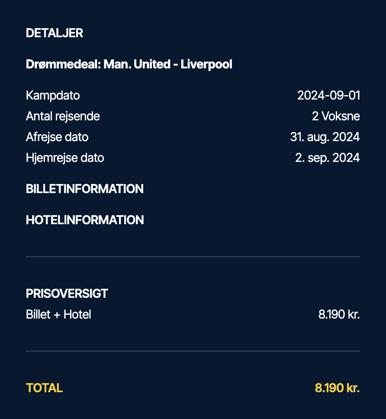Screen dimensions: 386x419
Task: Click the divider line above PRISOVERSIGT
Action: click(x=193, y=257)
